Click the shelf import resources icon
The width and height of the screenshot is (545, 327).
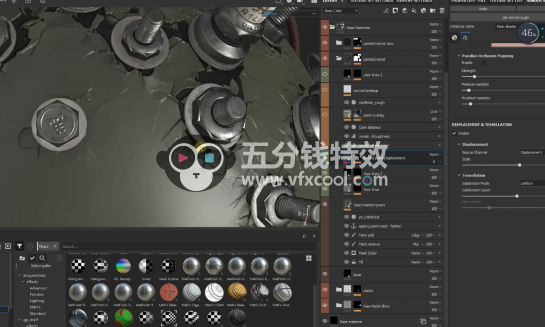pyautogui.click(x=7, y=246)
